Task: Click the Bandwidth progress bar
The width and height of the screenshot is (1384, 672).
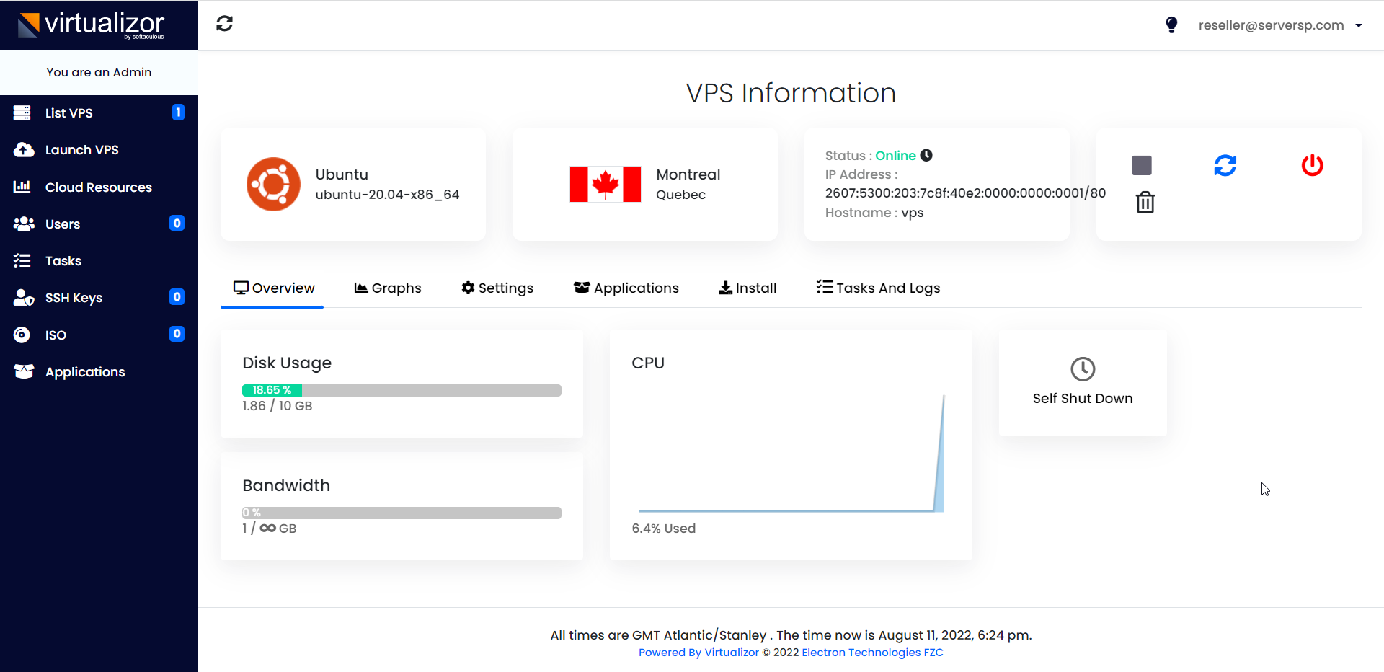Action: (x=402, y=513)
